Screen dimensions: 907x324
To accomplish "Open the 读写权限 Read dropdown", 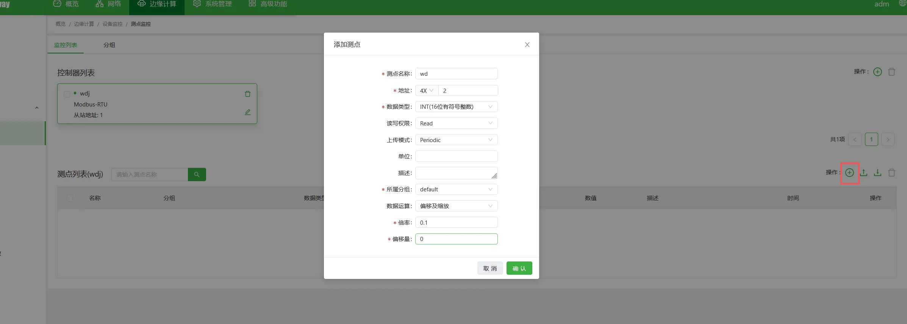I will tap(457, 124).
